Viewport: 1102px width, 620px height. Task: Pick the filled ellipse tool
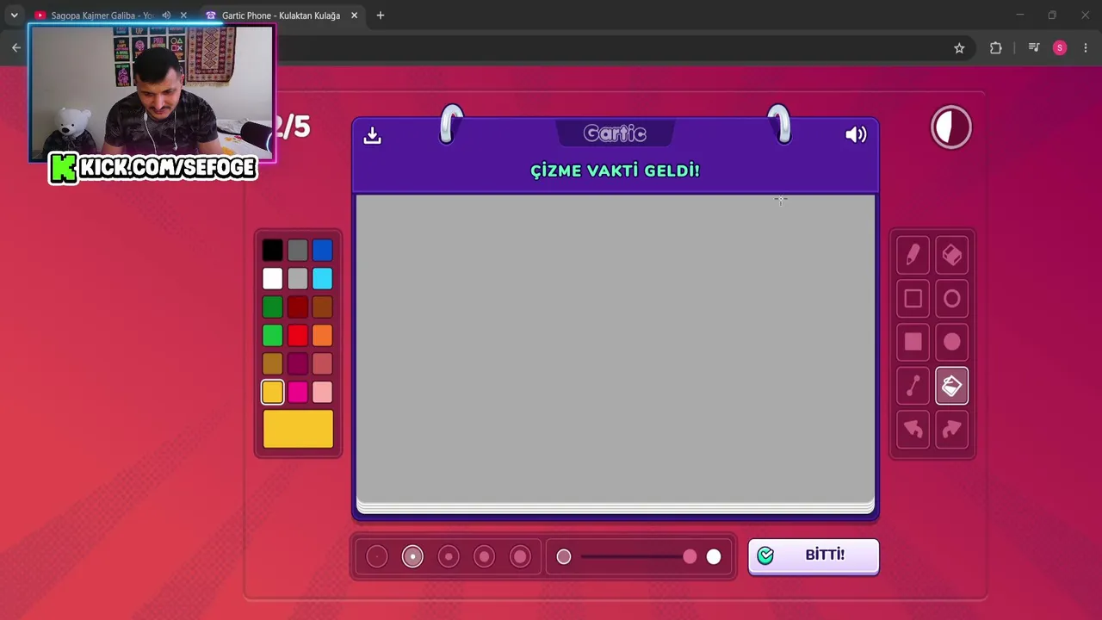coord(951,342)
